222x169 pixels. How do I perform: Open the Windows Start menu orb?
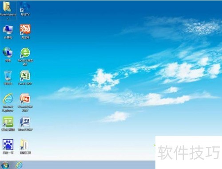coord(5,165)
